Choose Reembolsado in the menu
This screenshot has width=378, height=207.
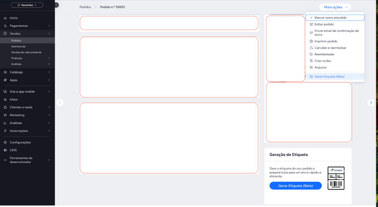coord(335,54)
